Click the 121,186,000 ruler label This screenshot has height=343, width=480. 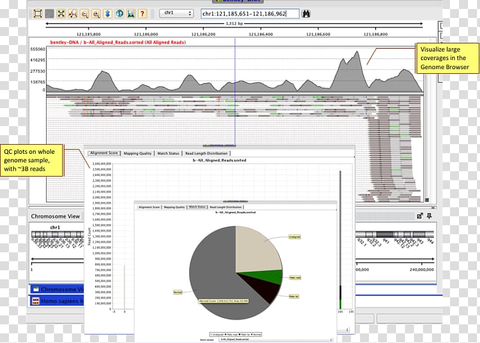146,34
